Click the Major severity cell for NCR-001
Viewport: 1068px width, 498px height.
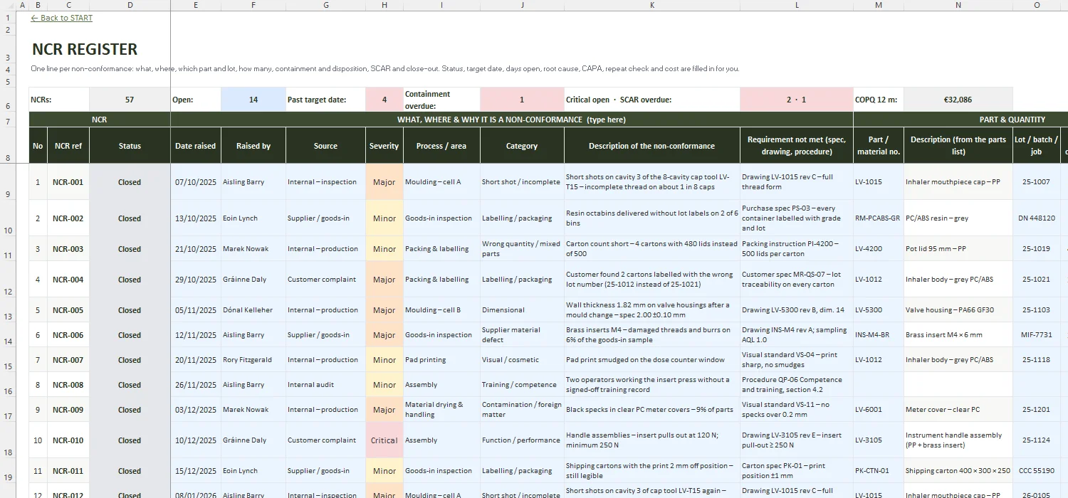[x=384, y=182]
